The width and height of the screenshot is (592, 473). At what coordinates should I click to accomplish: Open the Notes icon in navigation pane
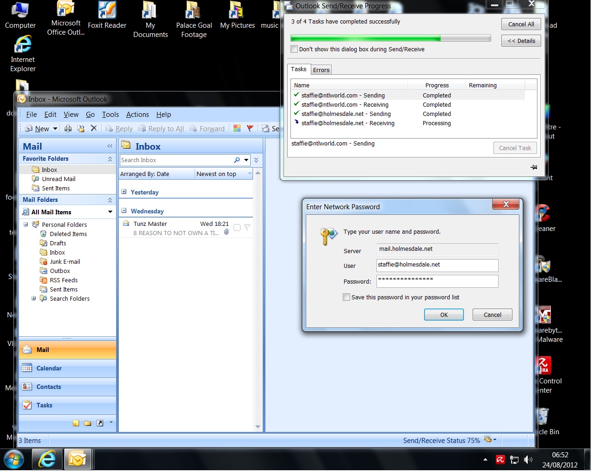click(x=76, y=423)
